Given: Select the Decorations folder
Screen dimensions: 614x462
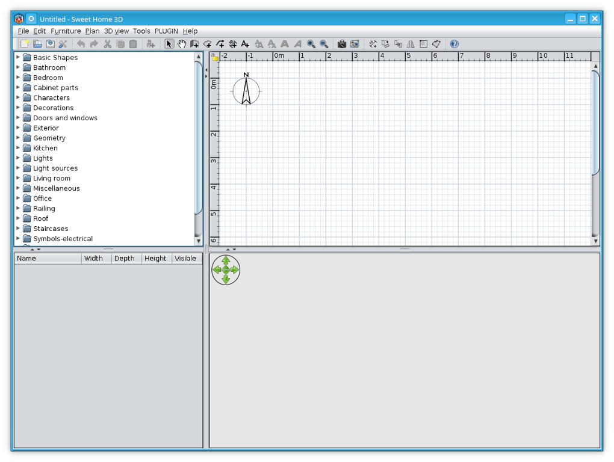Looking at the screenshot, I should 49,108.
